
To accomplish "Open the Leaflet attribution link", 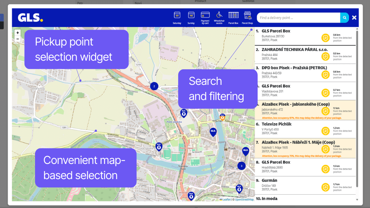I will tap(225, 199).
